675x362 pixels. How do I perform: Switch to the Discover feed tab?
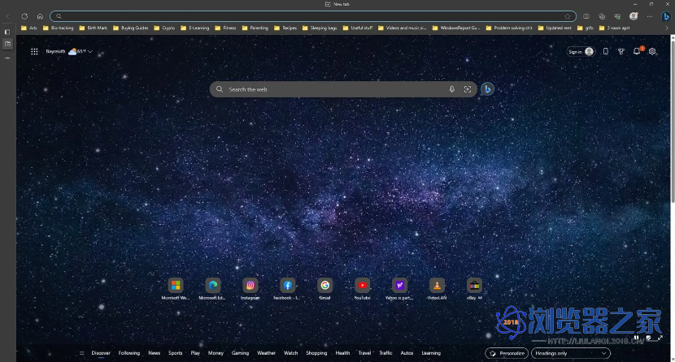pyautogui.click(x=101, y=353)
